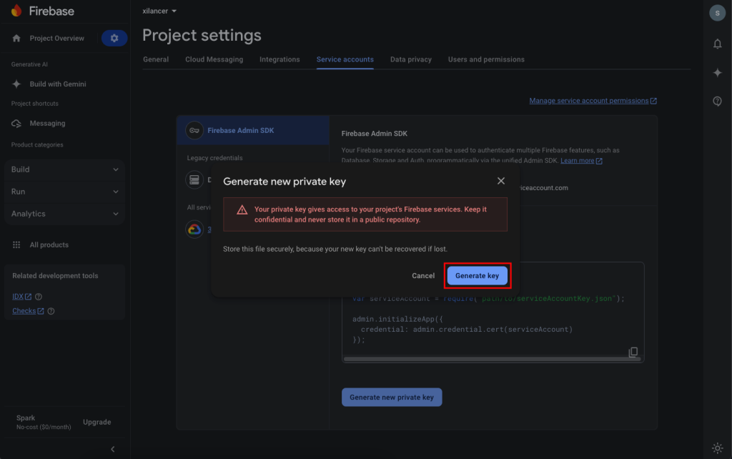Open Gemini sparkle icon in right rail
This screenshot has height=459, width=732.
point(718,73)
